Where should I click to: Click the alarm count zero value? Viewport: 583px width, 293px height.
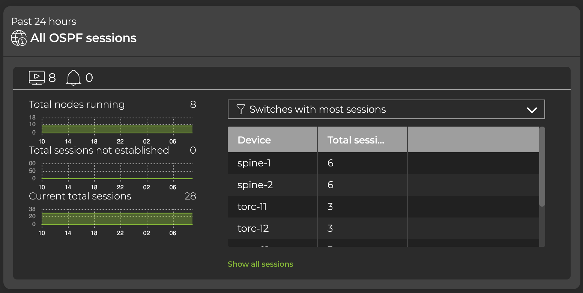coord(89,78)
